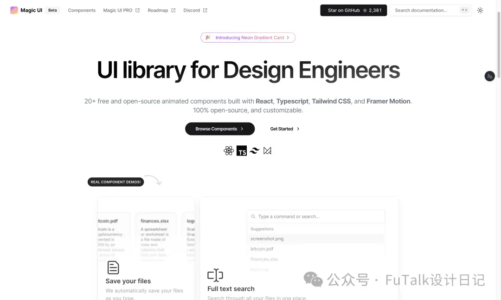501x300 pixels.
Task: Click the Save your files heading
Action: (x=128, y=281)
